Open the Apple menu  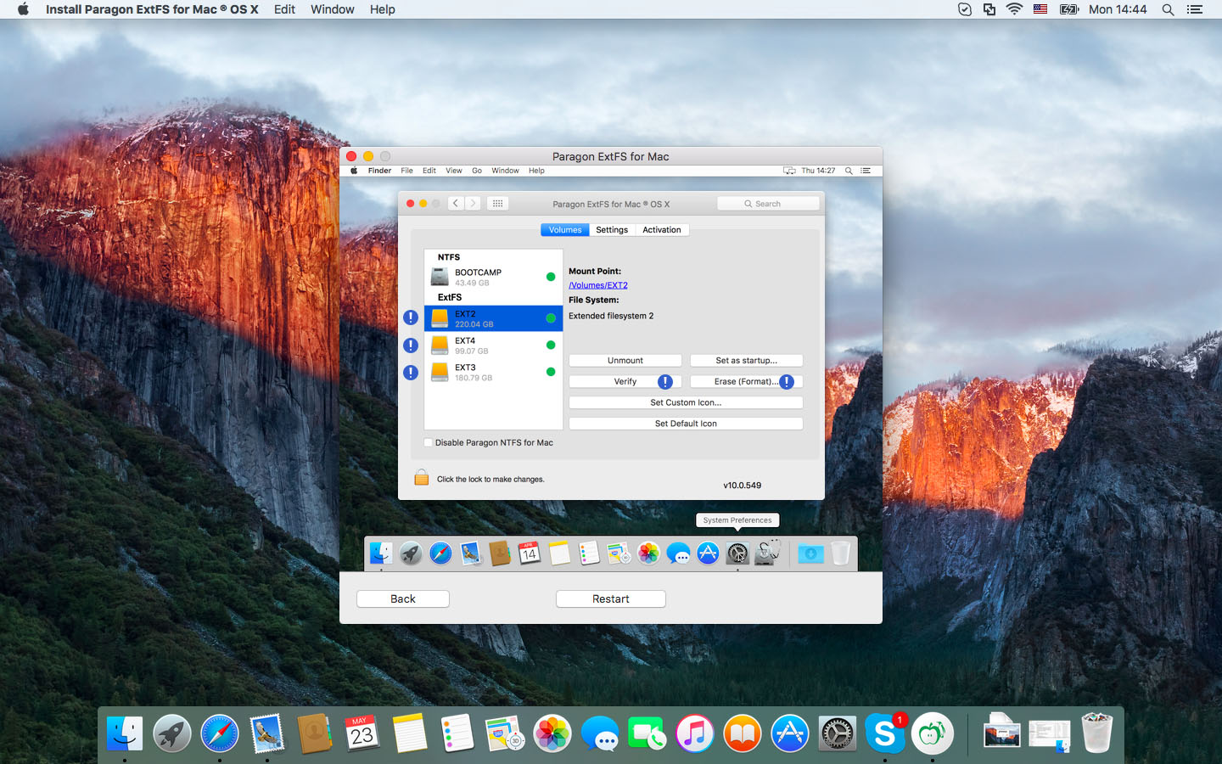pyautogui.click(x=23, y=9)
